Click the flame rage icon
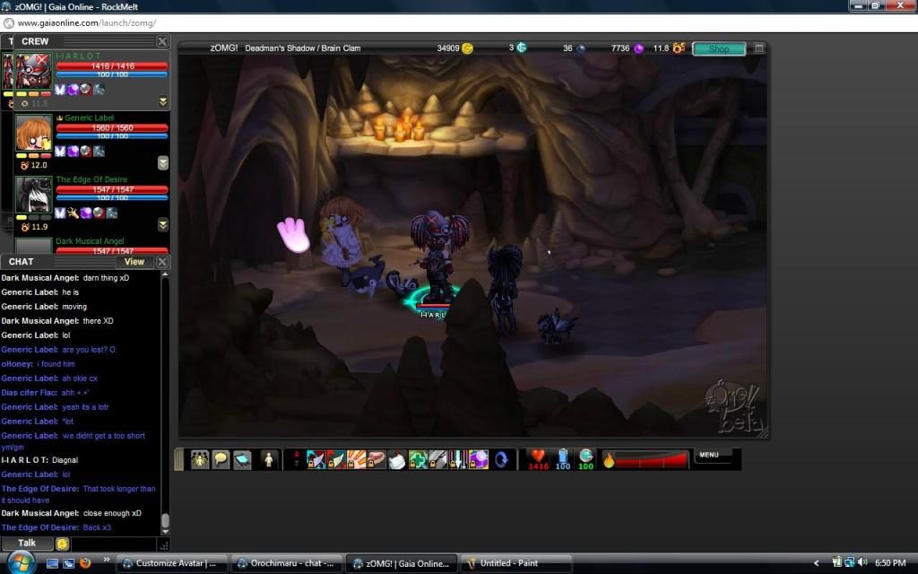The width and height of the screenshot is (918, 574). coord(609,460)
